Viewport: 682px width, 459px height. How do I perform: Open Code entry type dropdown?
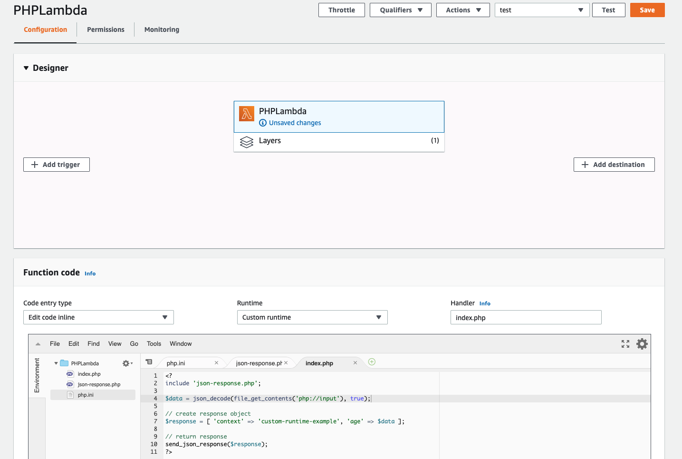(x=98, y=317)
